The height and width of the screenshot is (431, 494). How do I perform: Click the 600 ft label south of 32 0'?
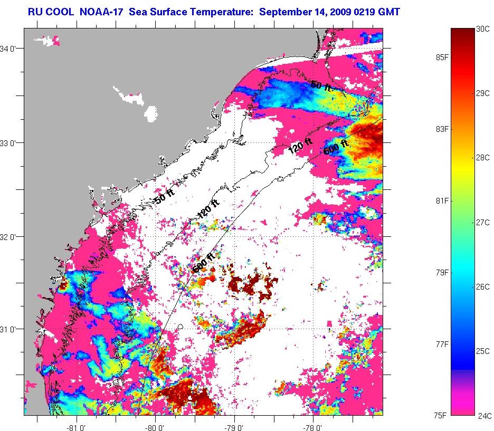pyautogui.click(x=204, y=262)
